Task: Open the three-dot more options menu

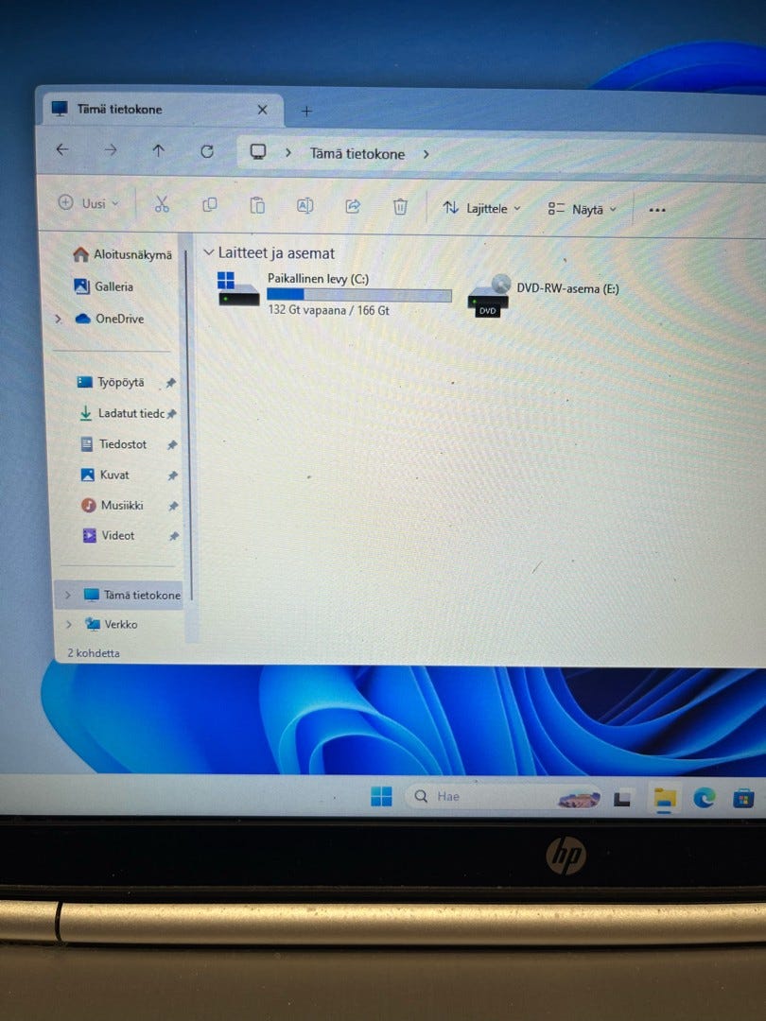Action: (657, 210)
